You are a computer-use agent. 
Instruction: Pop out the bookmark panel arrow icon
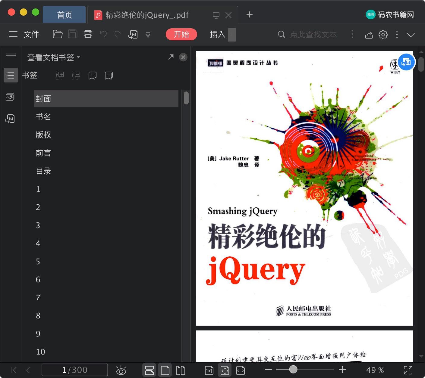point(171,57)
